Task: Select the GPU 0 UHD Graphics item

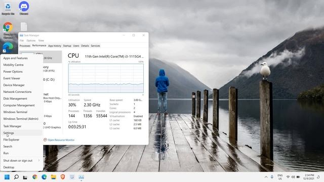Action: click(52, 125)
